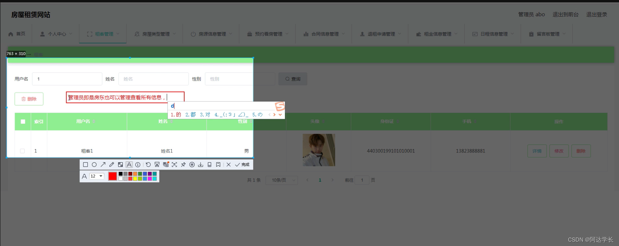619x246 pixels.
Task: Click the 查询 search button
Action: 293,79
